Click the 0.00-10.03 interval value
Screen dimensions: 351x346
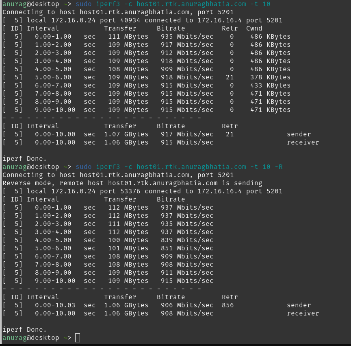(x=55, y=305)
